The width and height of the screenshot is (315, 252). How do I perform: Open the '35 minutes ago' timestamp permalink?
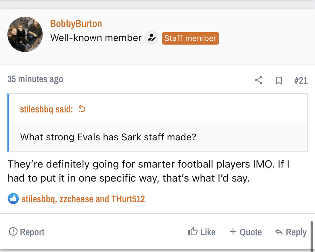[x=35, y=79]
